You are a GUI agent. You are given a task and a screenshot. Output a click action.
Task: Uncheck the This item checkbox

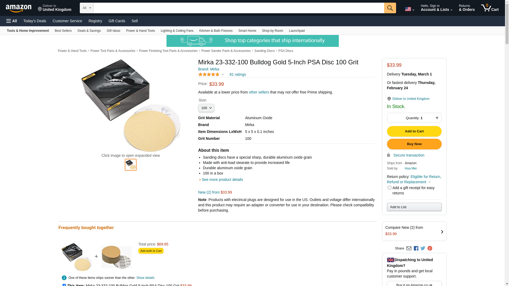coord(64,285)
